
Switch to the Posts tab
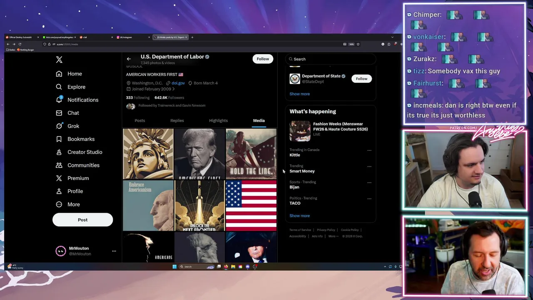tap(139, 120)
